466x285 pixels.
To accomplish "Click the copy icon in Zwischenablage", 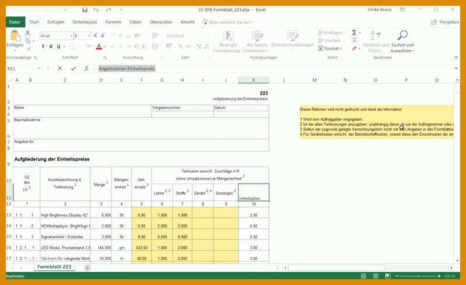I will click(x=28, y=41).
